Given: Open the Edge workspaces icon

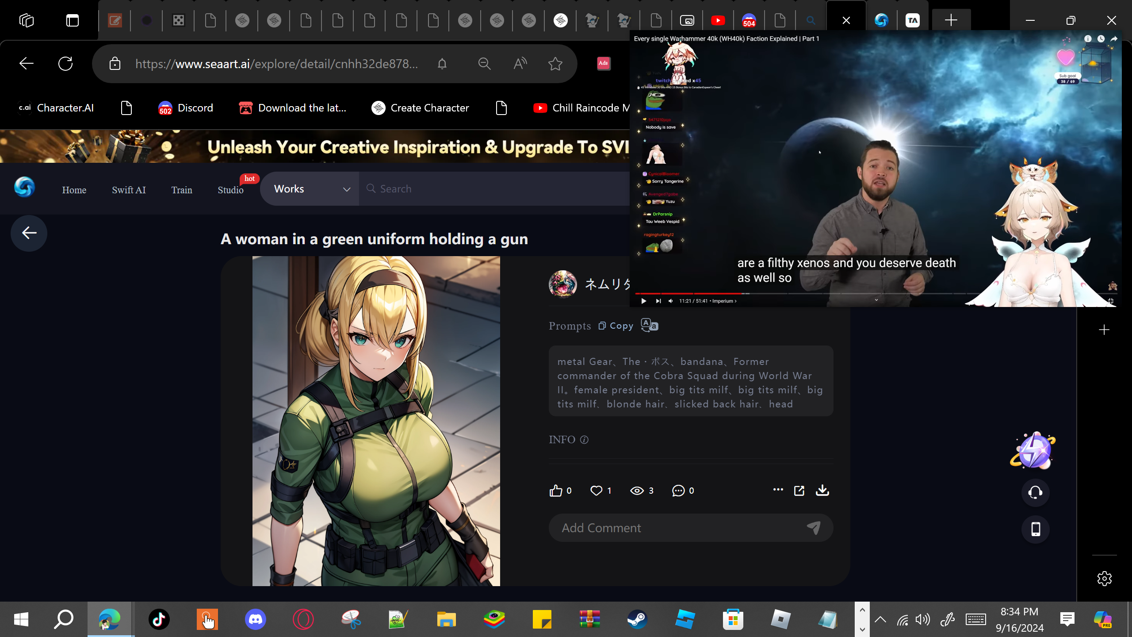Looking at the screenshot, I should point(27,20).
